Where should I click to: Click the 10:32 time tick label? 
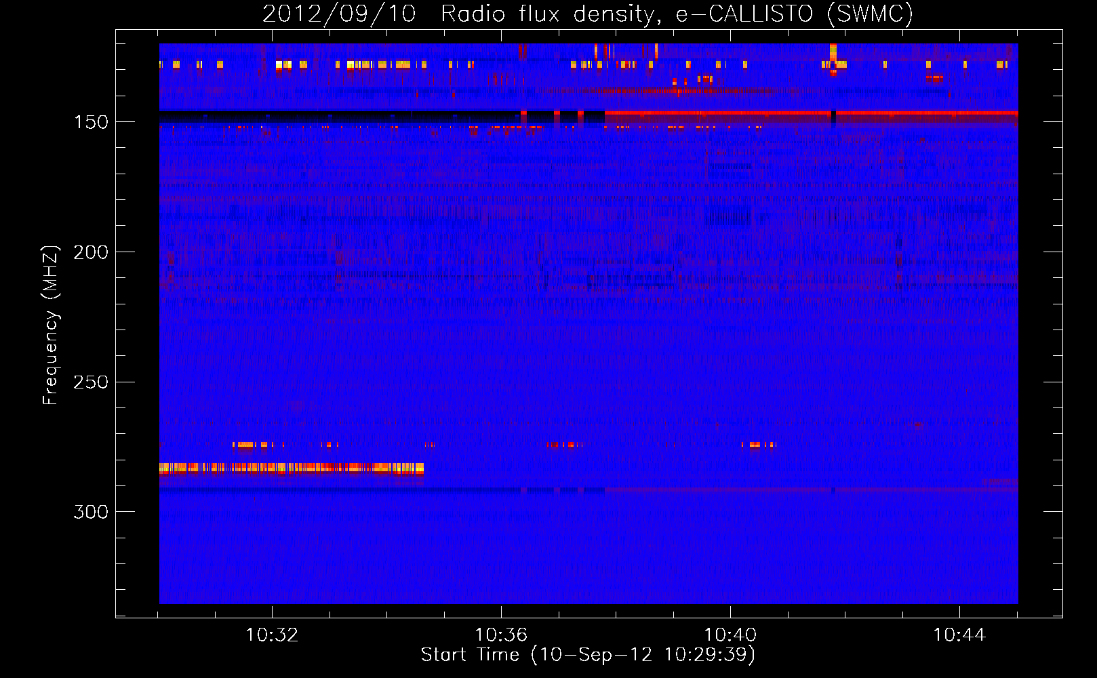272,635
